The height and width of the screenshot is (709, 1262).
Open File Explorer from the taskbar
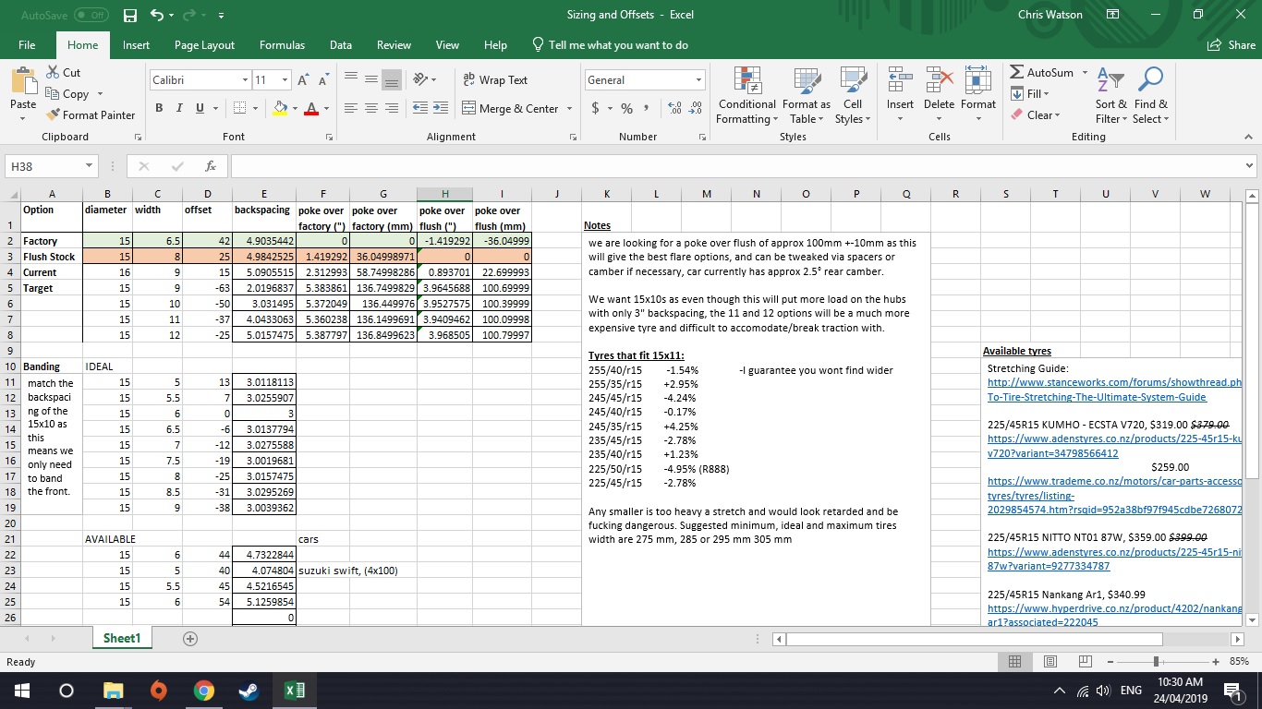[114, 691]
